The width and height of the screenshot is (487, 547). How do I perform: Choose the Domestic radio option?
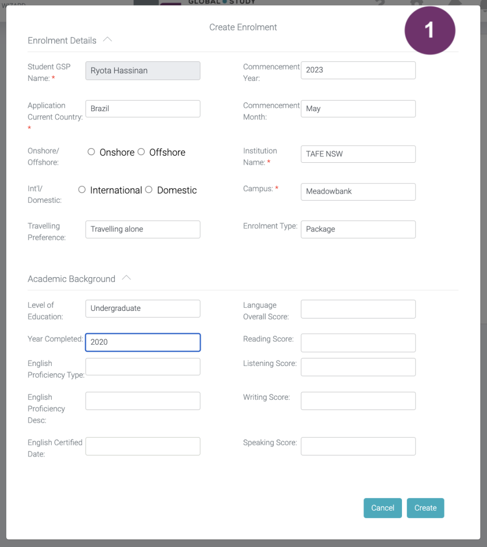pyautogui.click(x=149, y=190)
